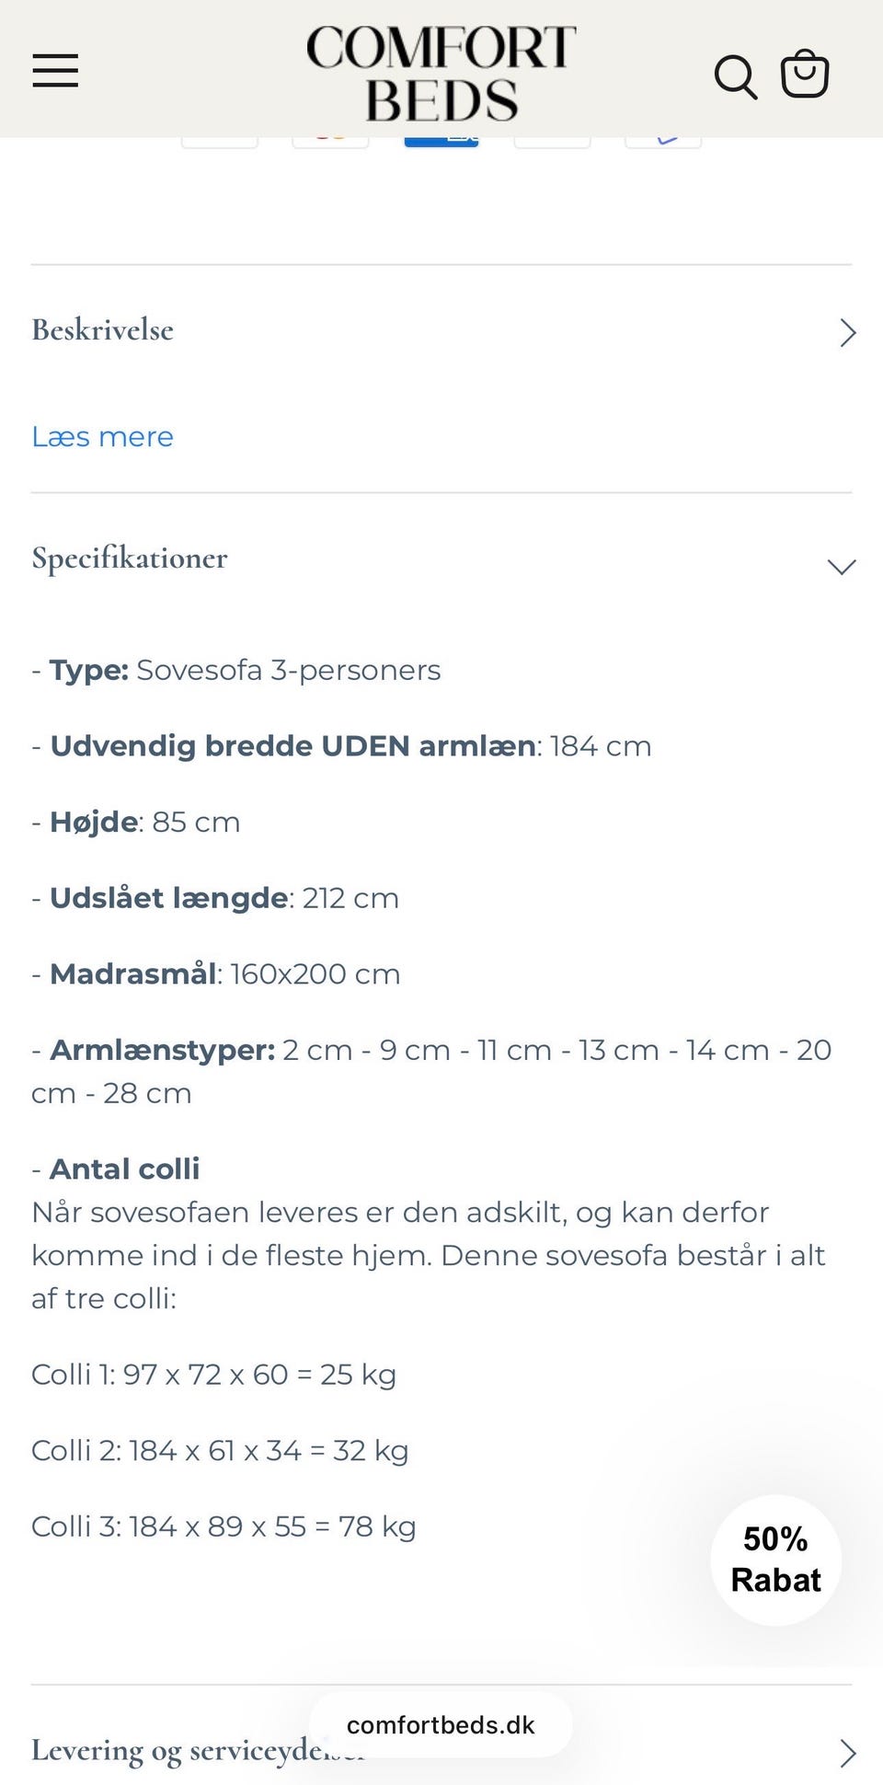This screenshot has width=883, height=1785.
Task: Collapse Specifikationer with its down chevron
Action: point(842,567)
